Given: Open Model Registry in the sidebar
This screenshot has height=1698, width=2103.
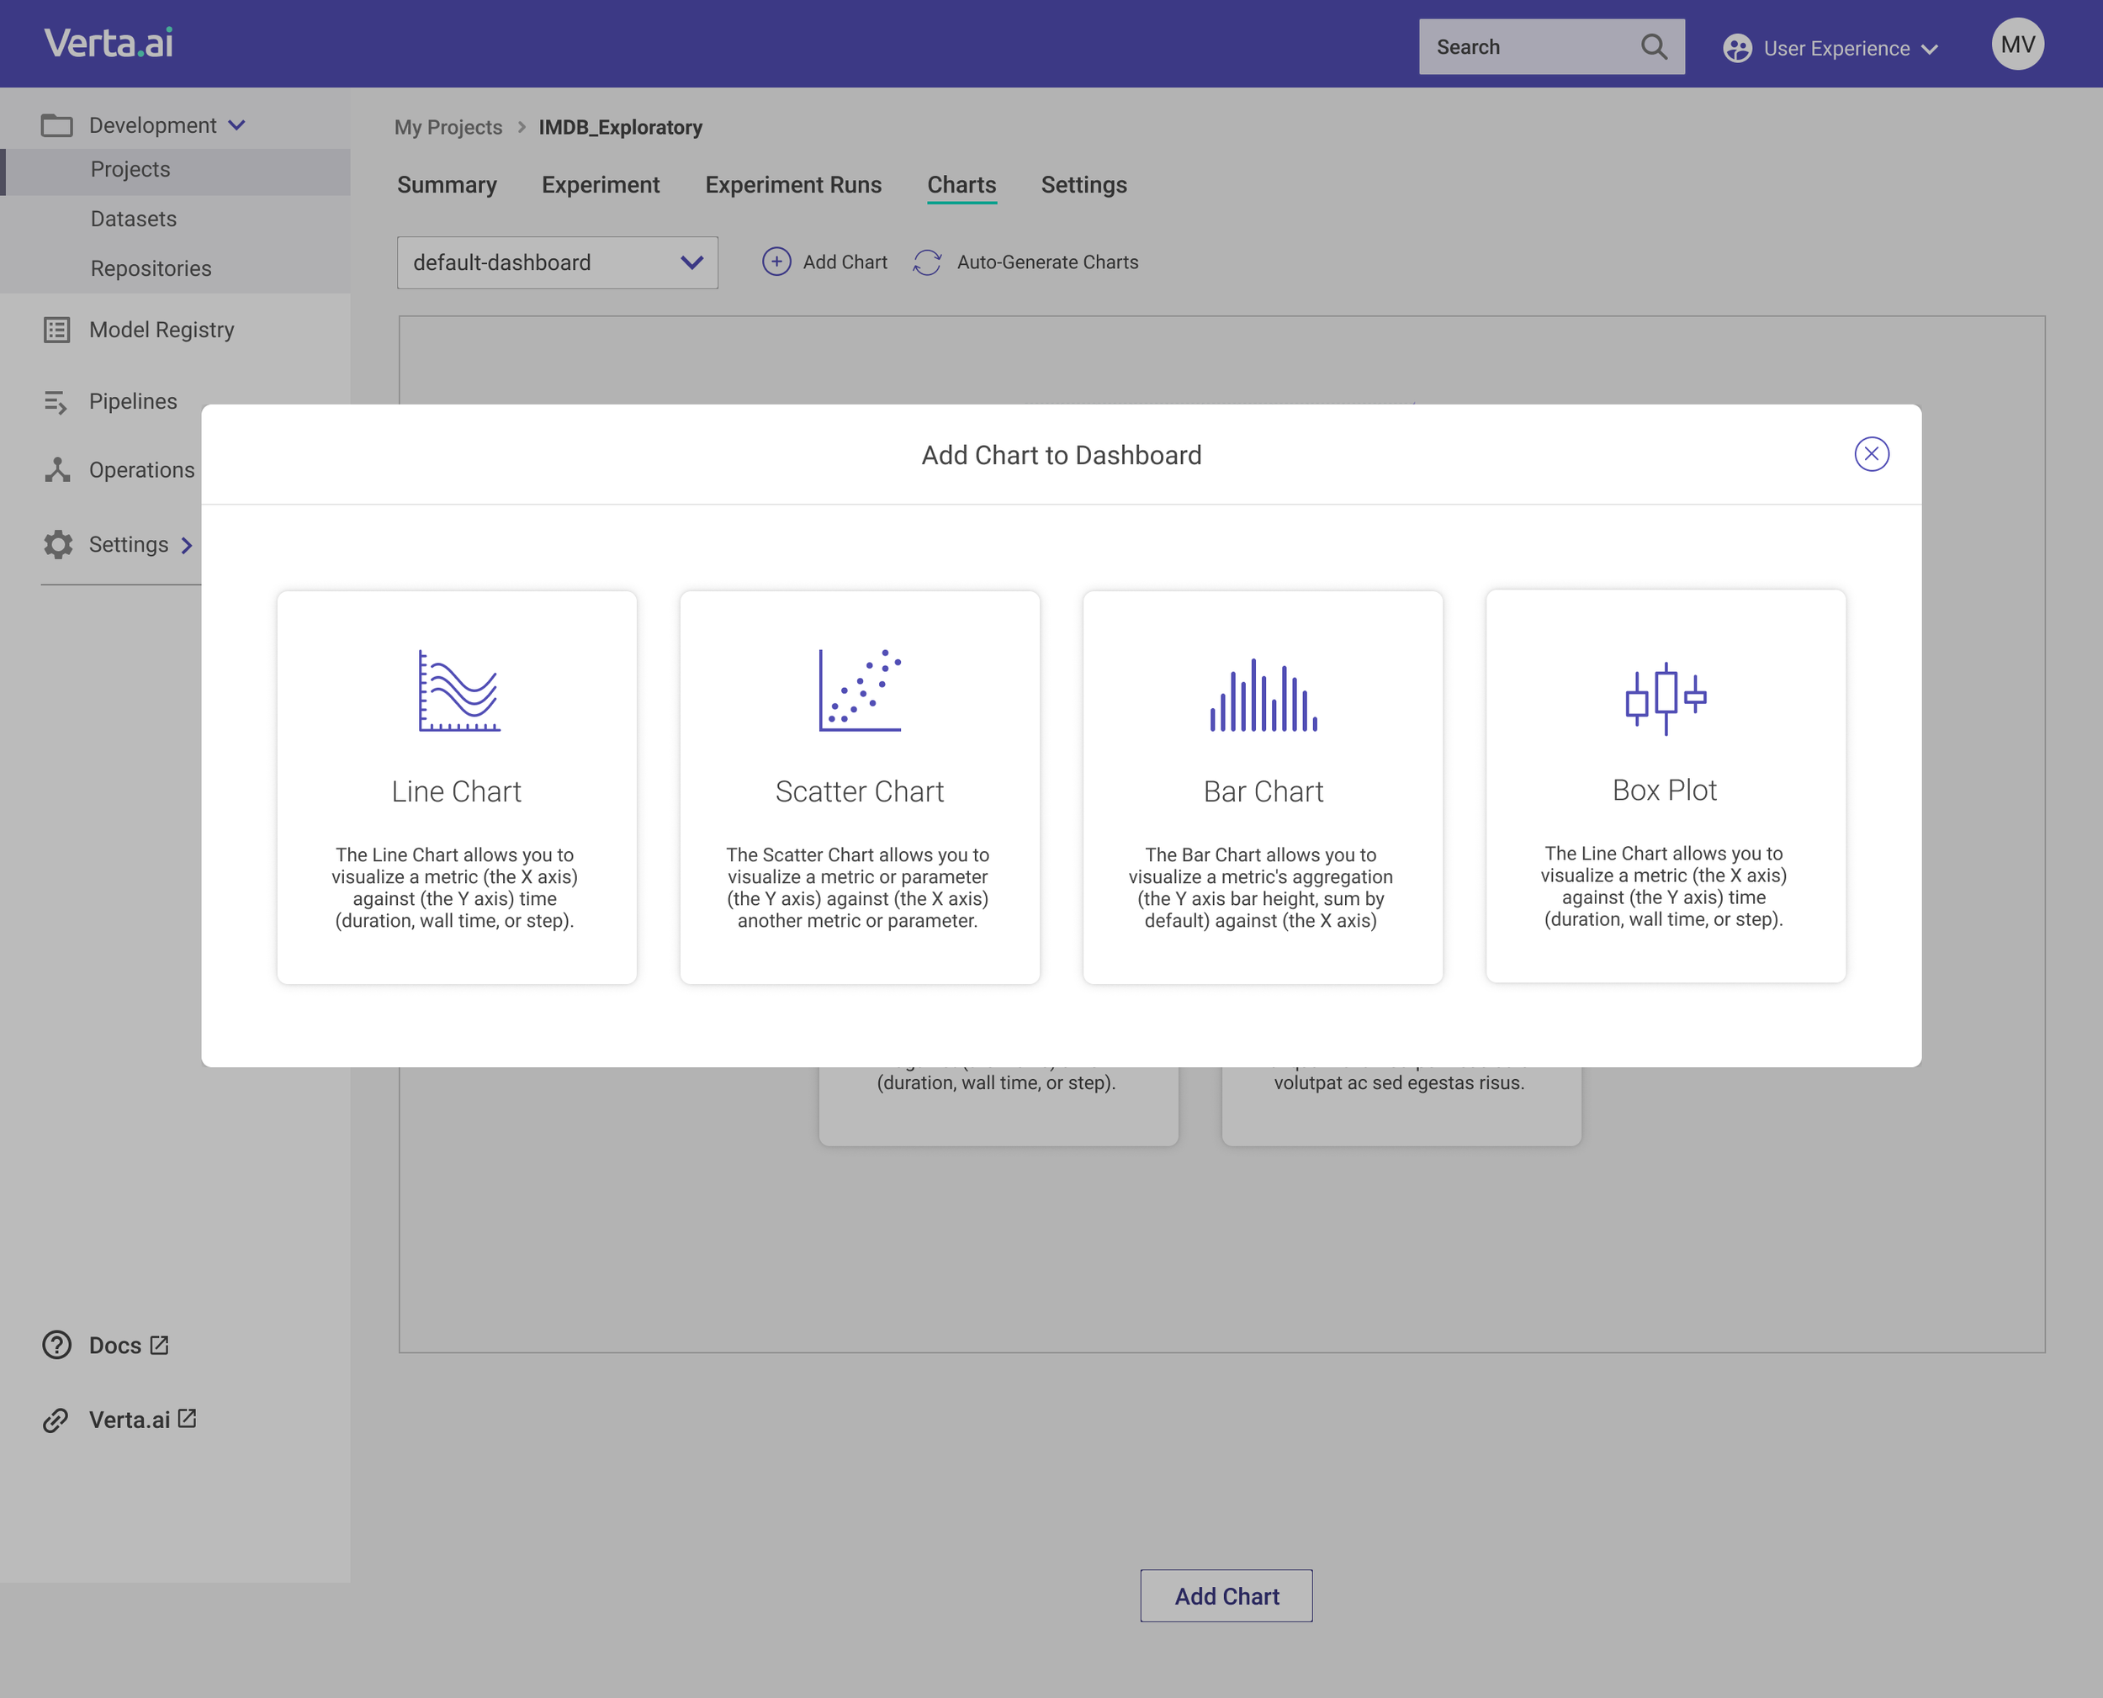Looking at the screenshot, I should (162, 330).
